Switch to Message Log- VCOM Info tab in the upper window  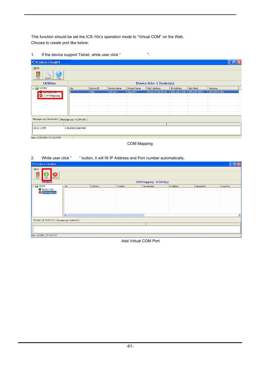[73, 119]
